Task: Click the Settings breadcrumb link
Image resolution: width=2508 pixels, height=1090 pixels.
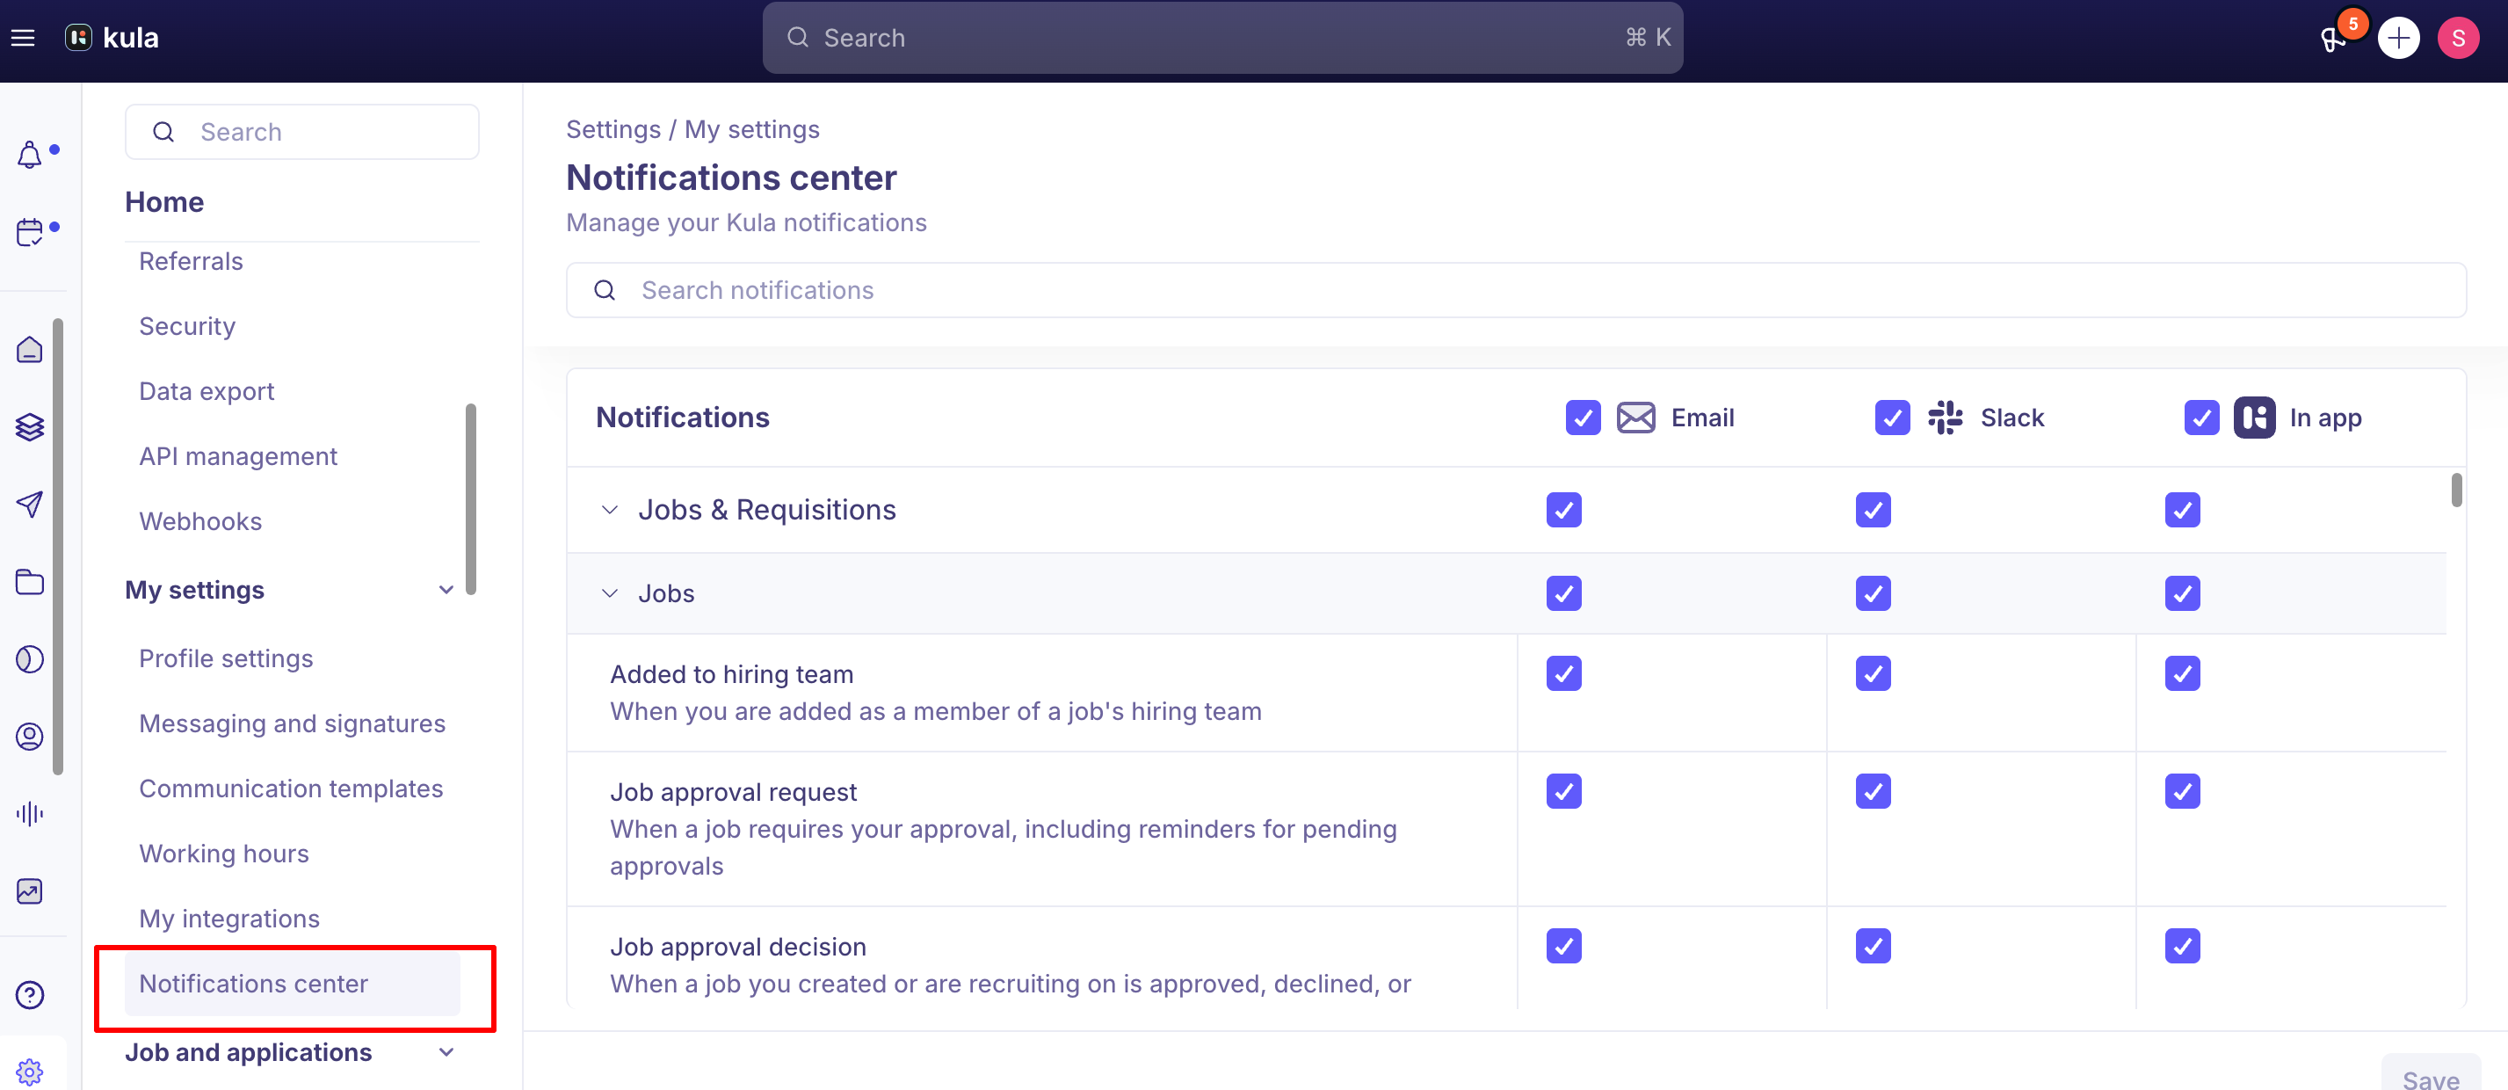Action: 613,129
